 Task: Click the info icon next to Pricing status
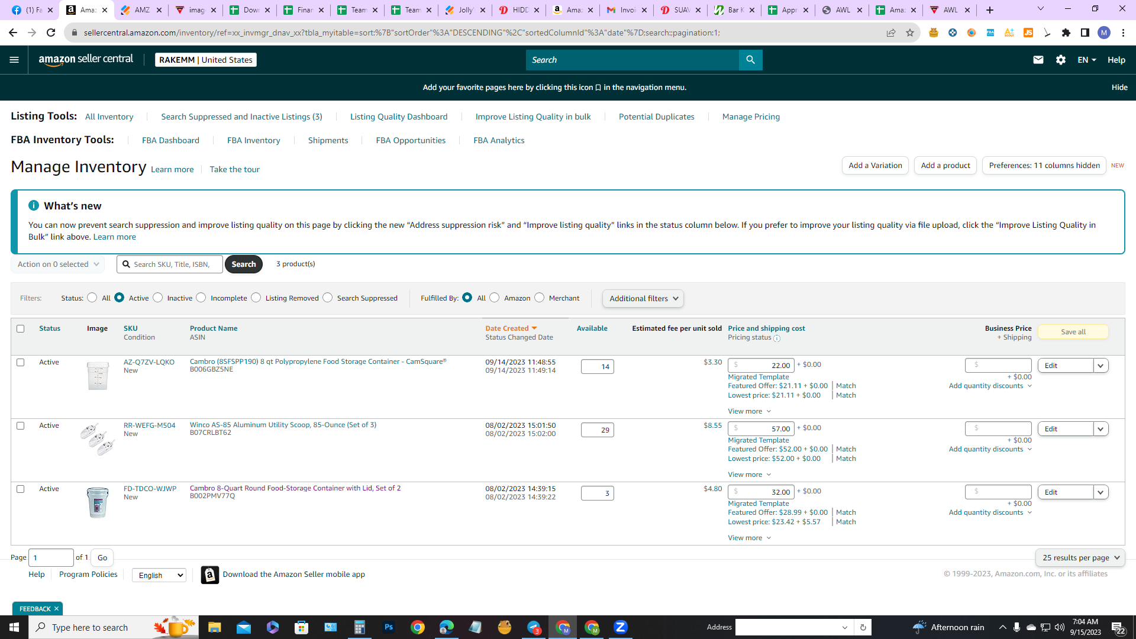777,338
